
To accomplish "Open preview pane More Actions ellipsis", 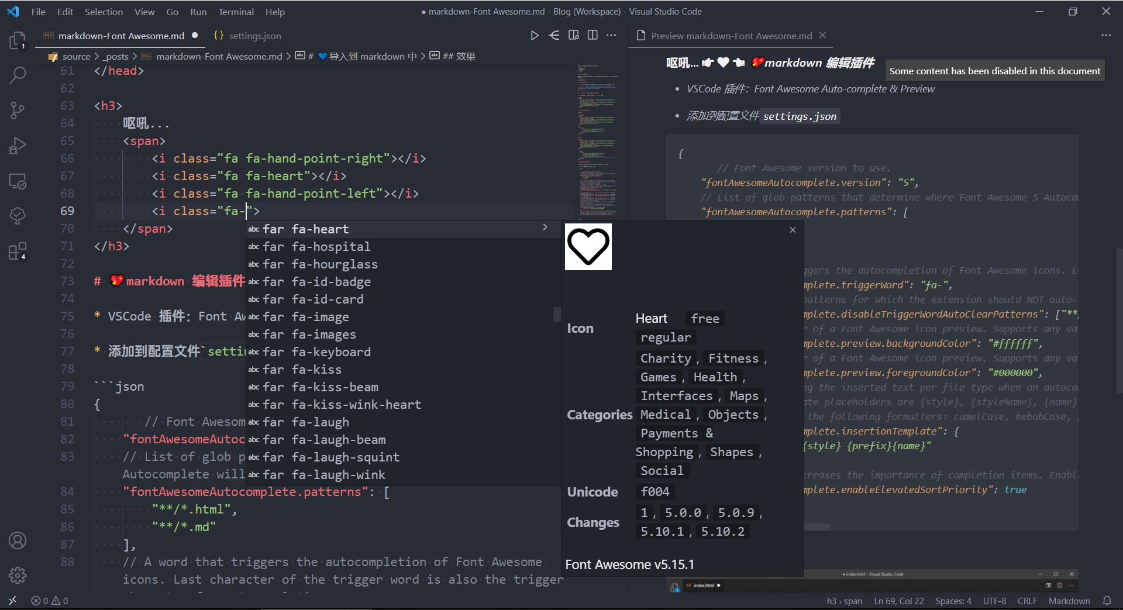I will click(x=1105, y=36).
